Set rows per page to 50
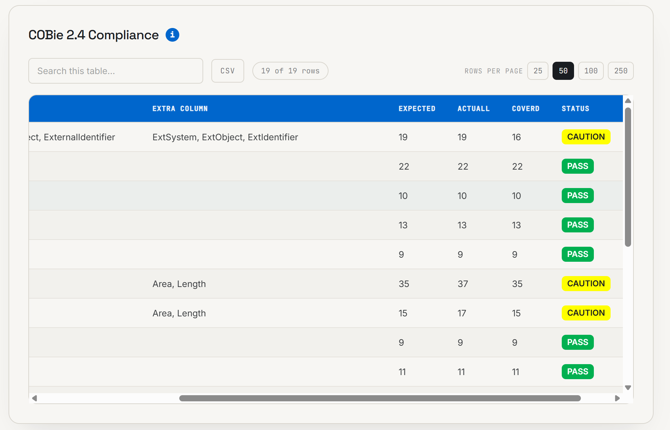The height and width of the screenshot is (430, 670). tap(563, 71)
